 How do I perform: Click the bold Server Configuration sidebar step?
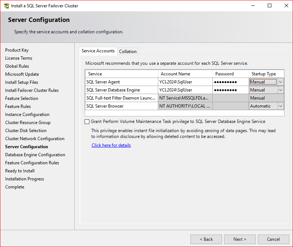coord(26,147)
